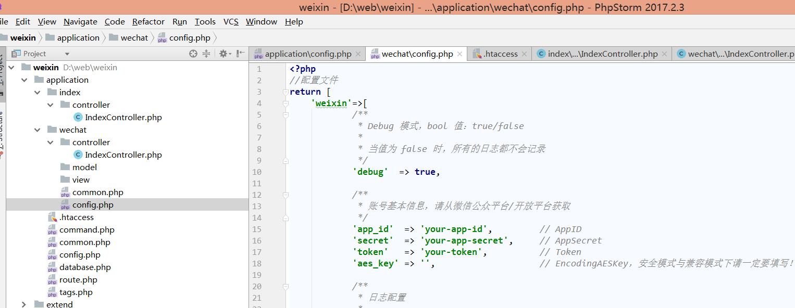The height and width of the screenshot is (308, 795).
Task: Click the scroll from source target icon
Action: (x=193, y=54)
